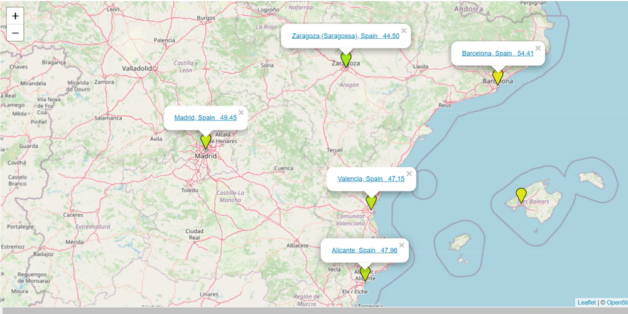Viewport: 628px width, 314px height.
Task: Click the Ávila city label
Action: click(156, 139)
